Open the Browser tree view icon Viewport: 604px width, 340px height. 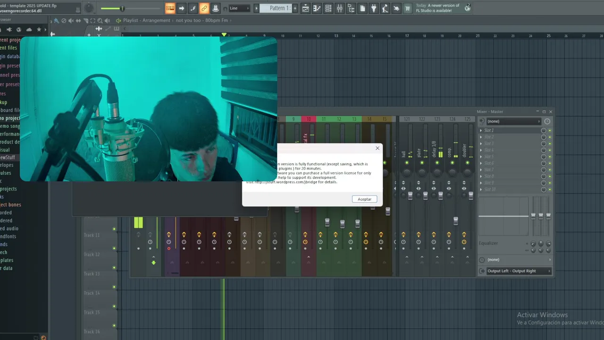click(x=351, y=8)
